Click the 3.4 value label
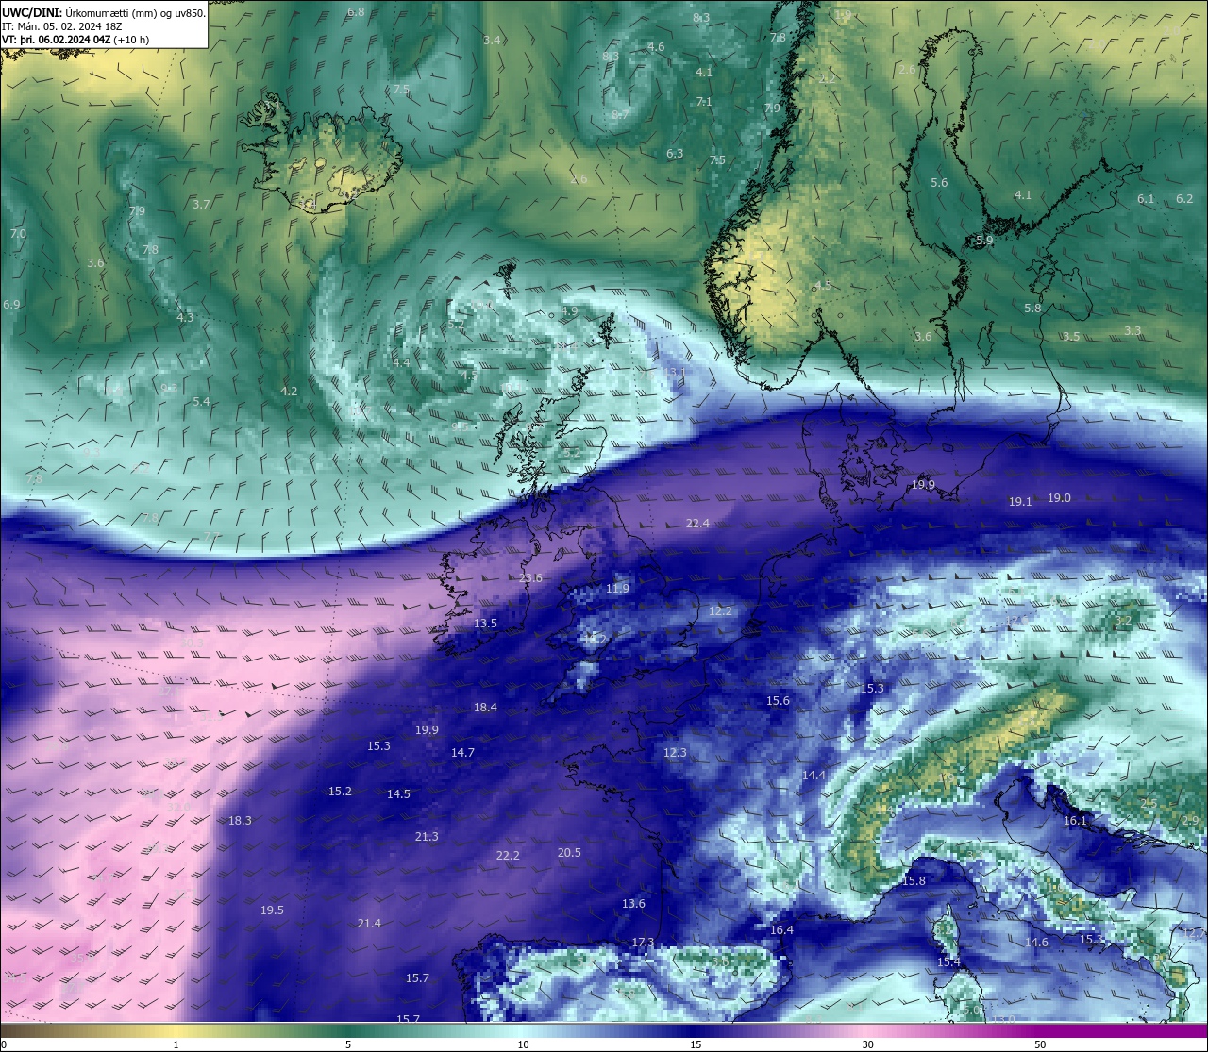Image resolution: width=1208 pixels, height=1052 pixels. [492, 41]
